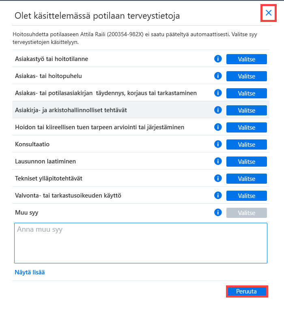
Task: Show Lausunnon laatiminen info icon
Action: [218, 161]
